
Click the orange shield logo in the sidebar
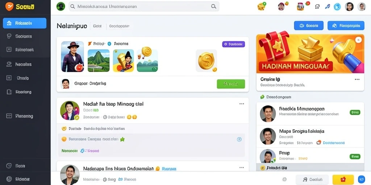click(9, 7)
